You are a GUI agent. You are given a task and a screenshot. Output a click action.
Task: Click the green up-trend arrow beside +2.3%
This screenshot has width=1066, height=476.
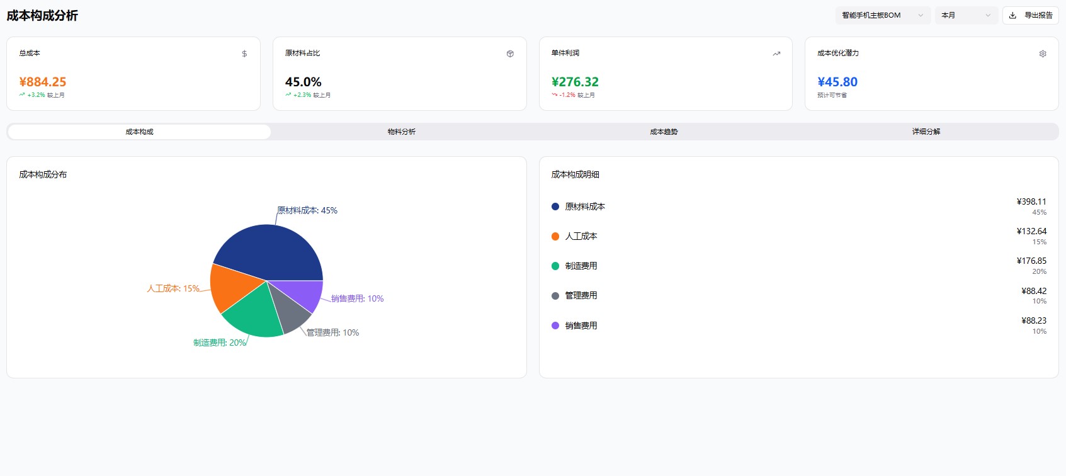click(288, 95)
